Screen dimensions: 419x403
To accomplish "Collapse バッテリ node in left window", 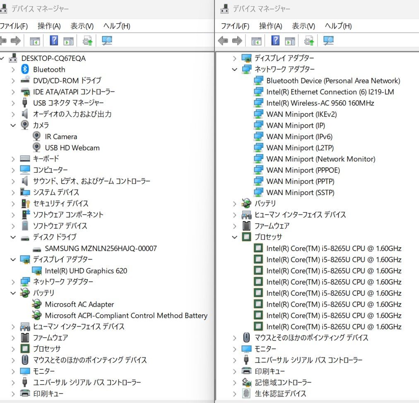I will (x=13, y=293).
